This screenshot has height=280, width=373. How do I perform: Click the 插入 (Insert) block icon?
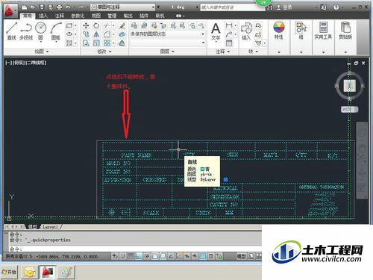coord(246,31)
